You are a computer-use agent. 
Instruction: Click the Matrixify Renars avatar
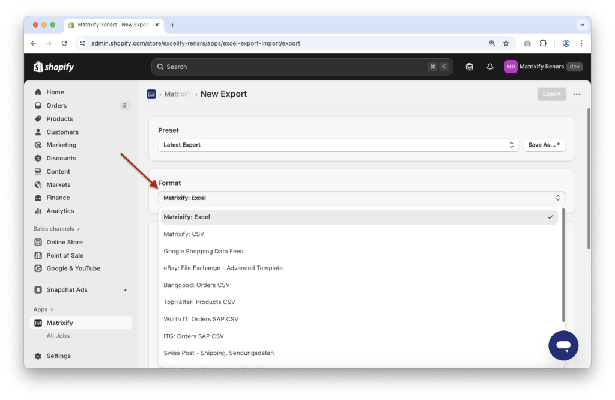[x=510, y=66]
